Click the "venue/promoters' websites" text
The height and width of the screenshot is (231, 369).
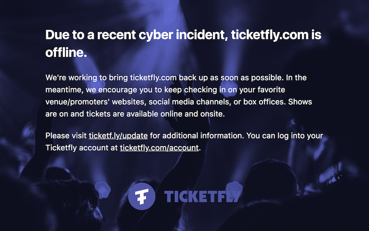(95, 102)
